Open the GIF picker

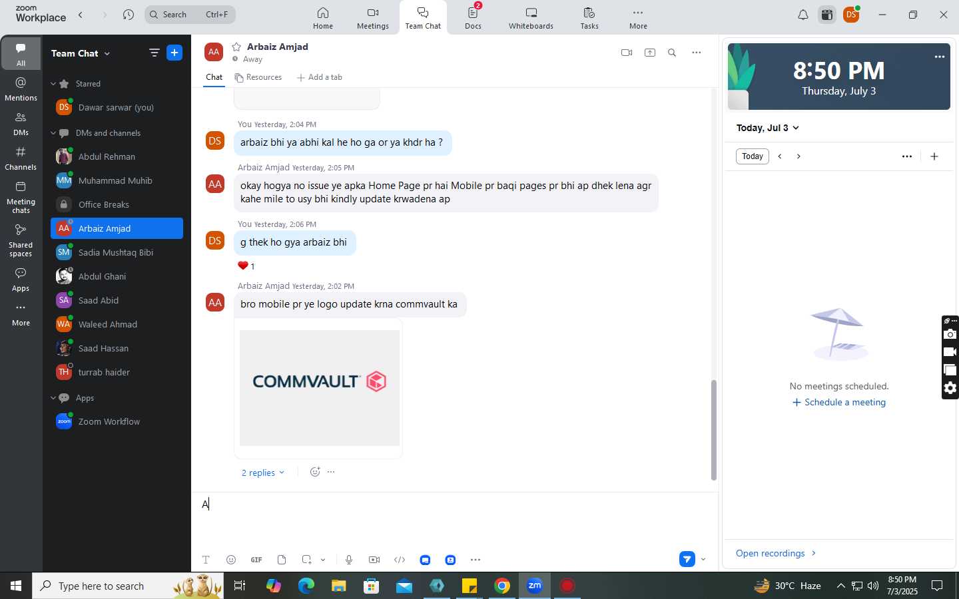pyautogui.click(x=256, y=560)
